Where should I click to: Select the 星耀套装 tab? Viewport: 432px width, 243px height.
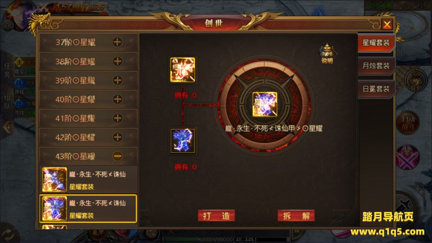[376, 43]
